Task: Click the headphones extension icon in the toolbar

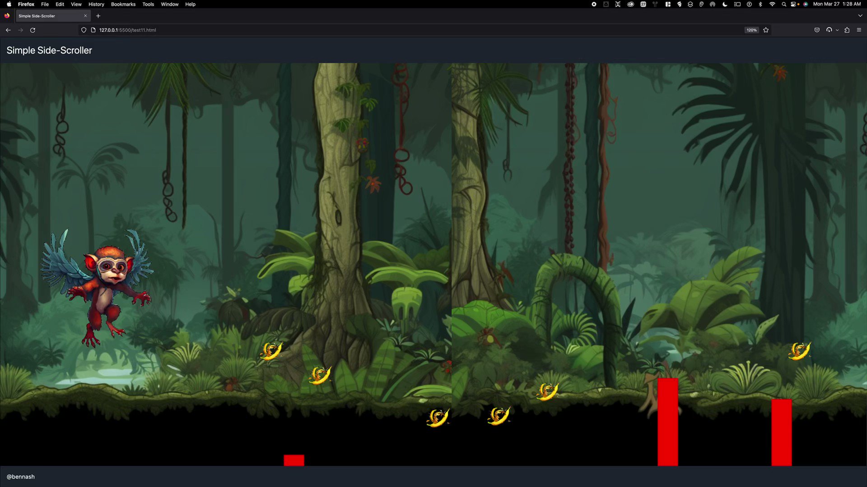Action: click(829, 30)
